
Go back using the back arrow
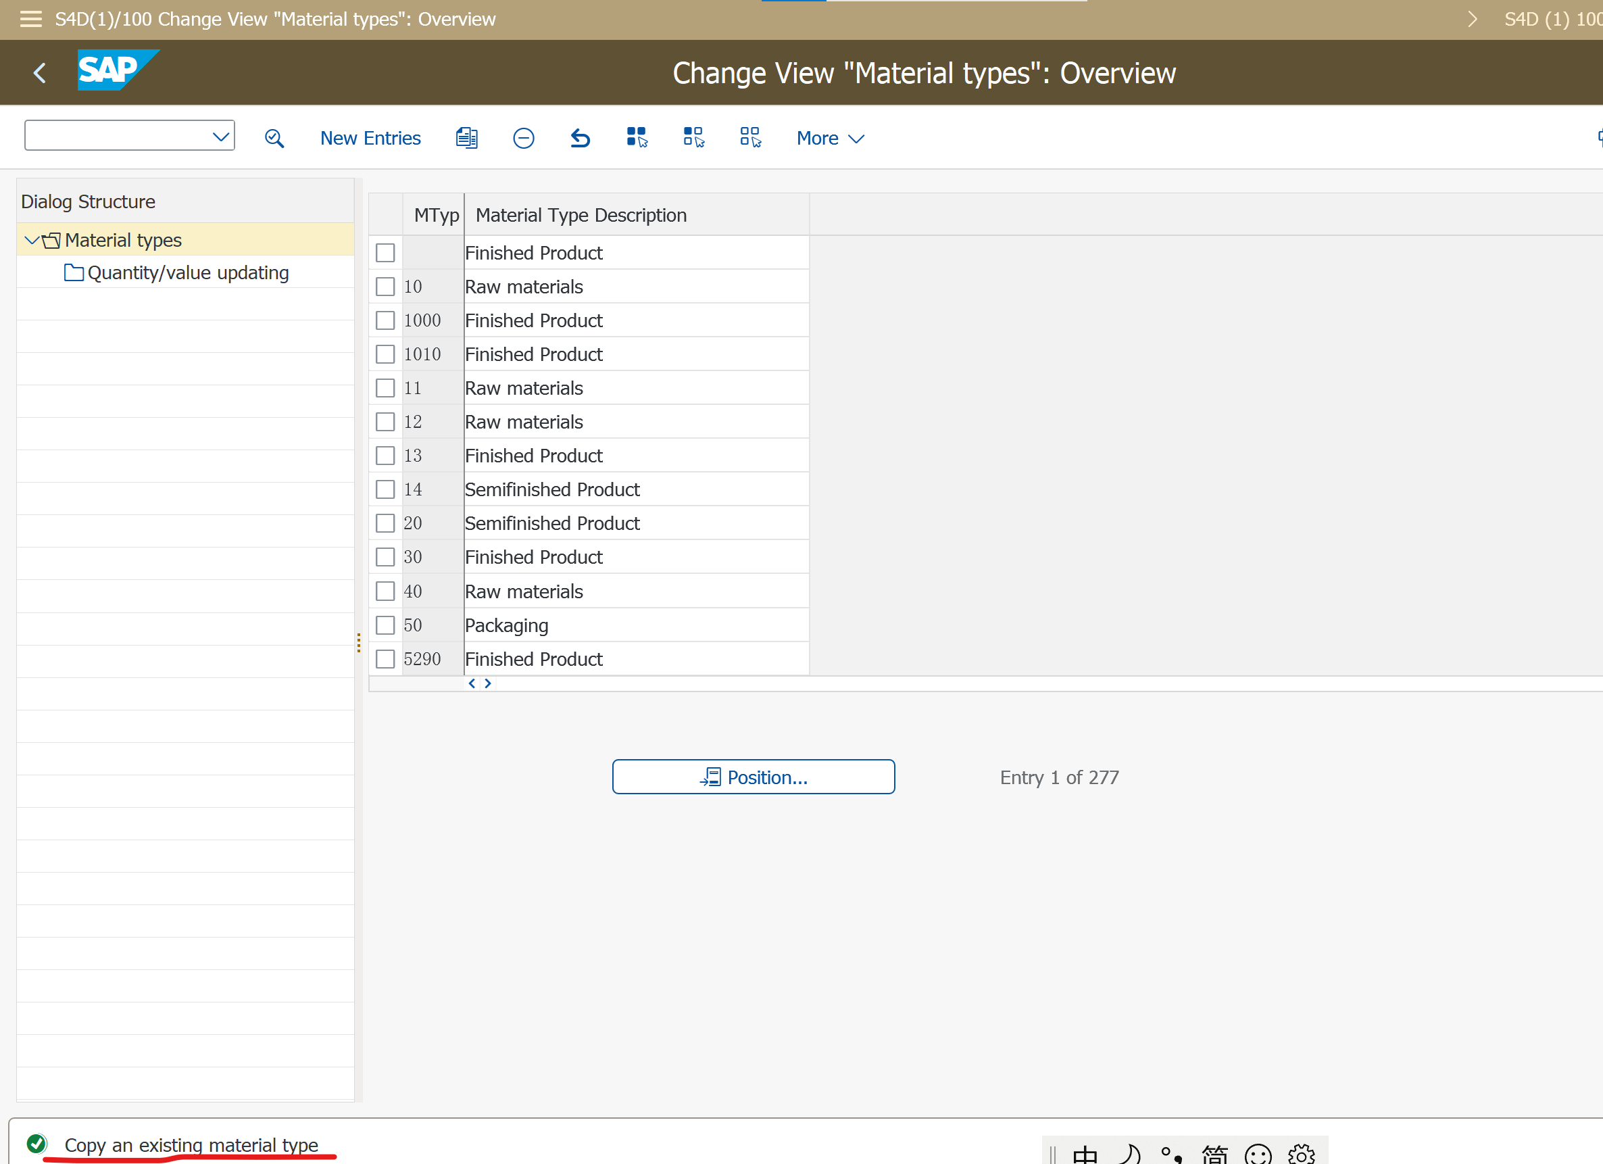point(40,72)
